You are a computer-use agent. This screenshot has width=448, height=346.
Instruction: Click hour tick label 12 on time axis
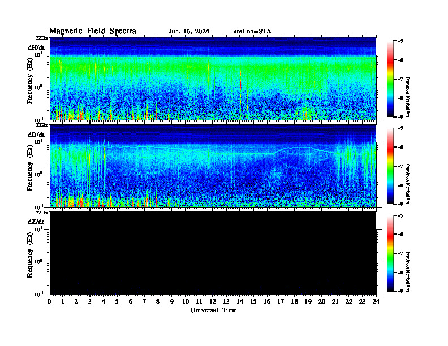[213, 302]
